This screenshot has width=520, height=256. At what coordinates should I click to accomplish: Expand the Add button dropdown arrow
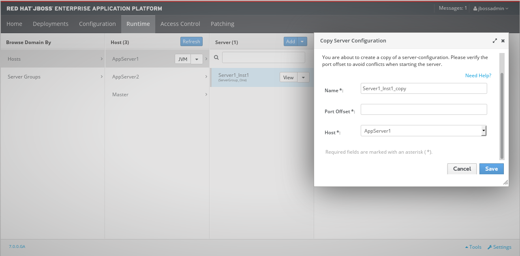[302, 41]
